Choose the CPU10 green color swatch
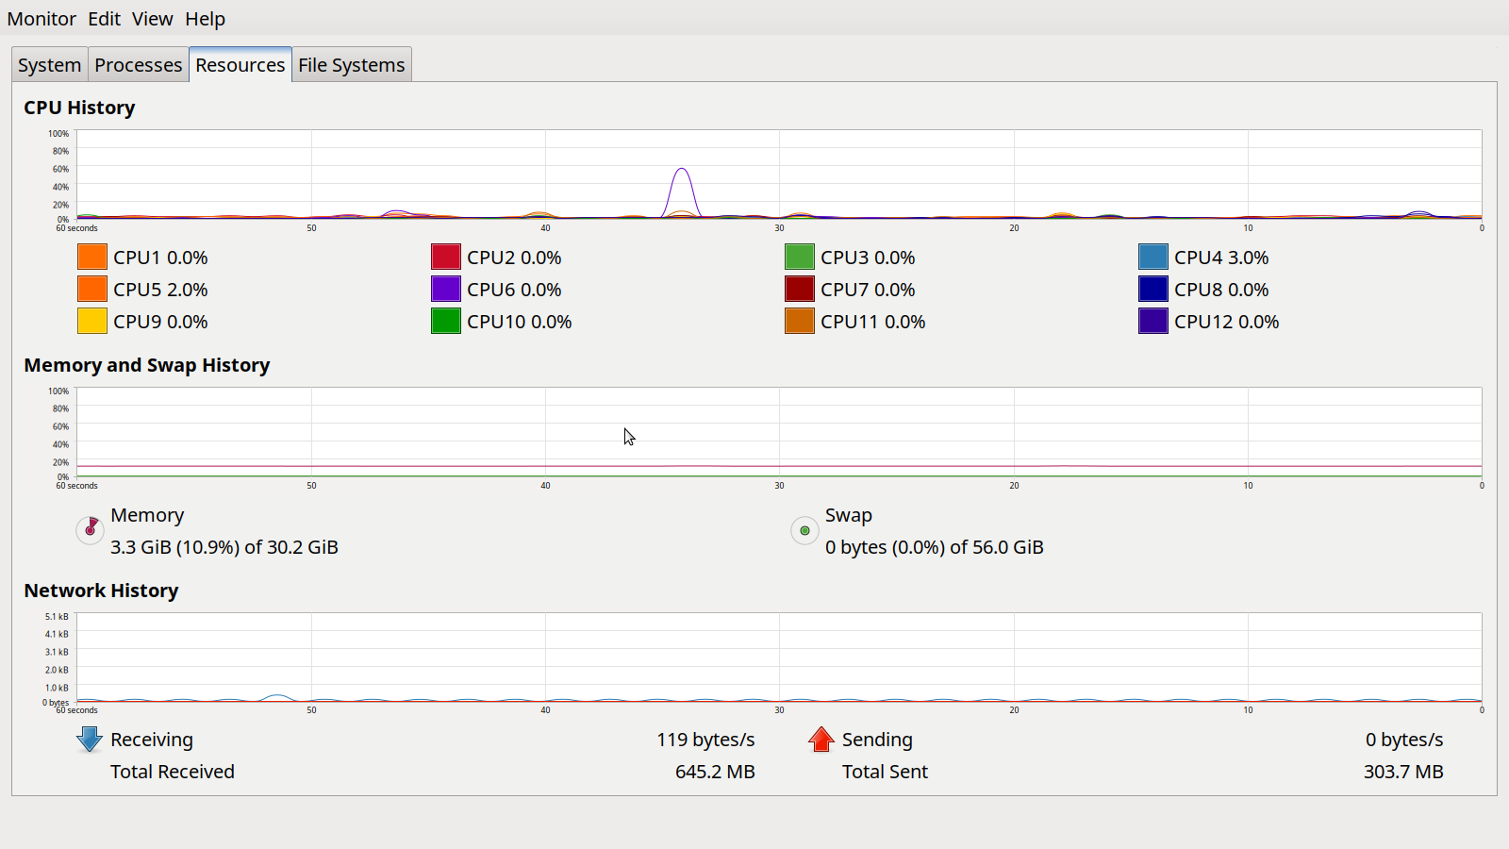 point(446,321)
